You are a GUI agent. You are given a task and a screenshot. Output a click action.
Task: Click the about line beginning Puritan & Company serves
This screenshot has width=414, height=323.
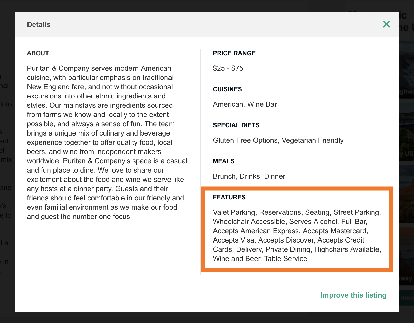click(99, 68)
